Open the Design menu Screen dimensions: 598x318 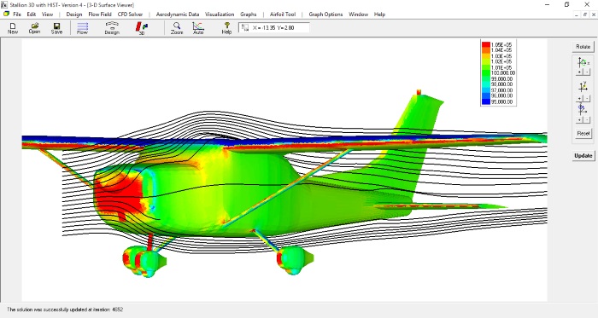click(74, 14)
